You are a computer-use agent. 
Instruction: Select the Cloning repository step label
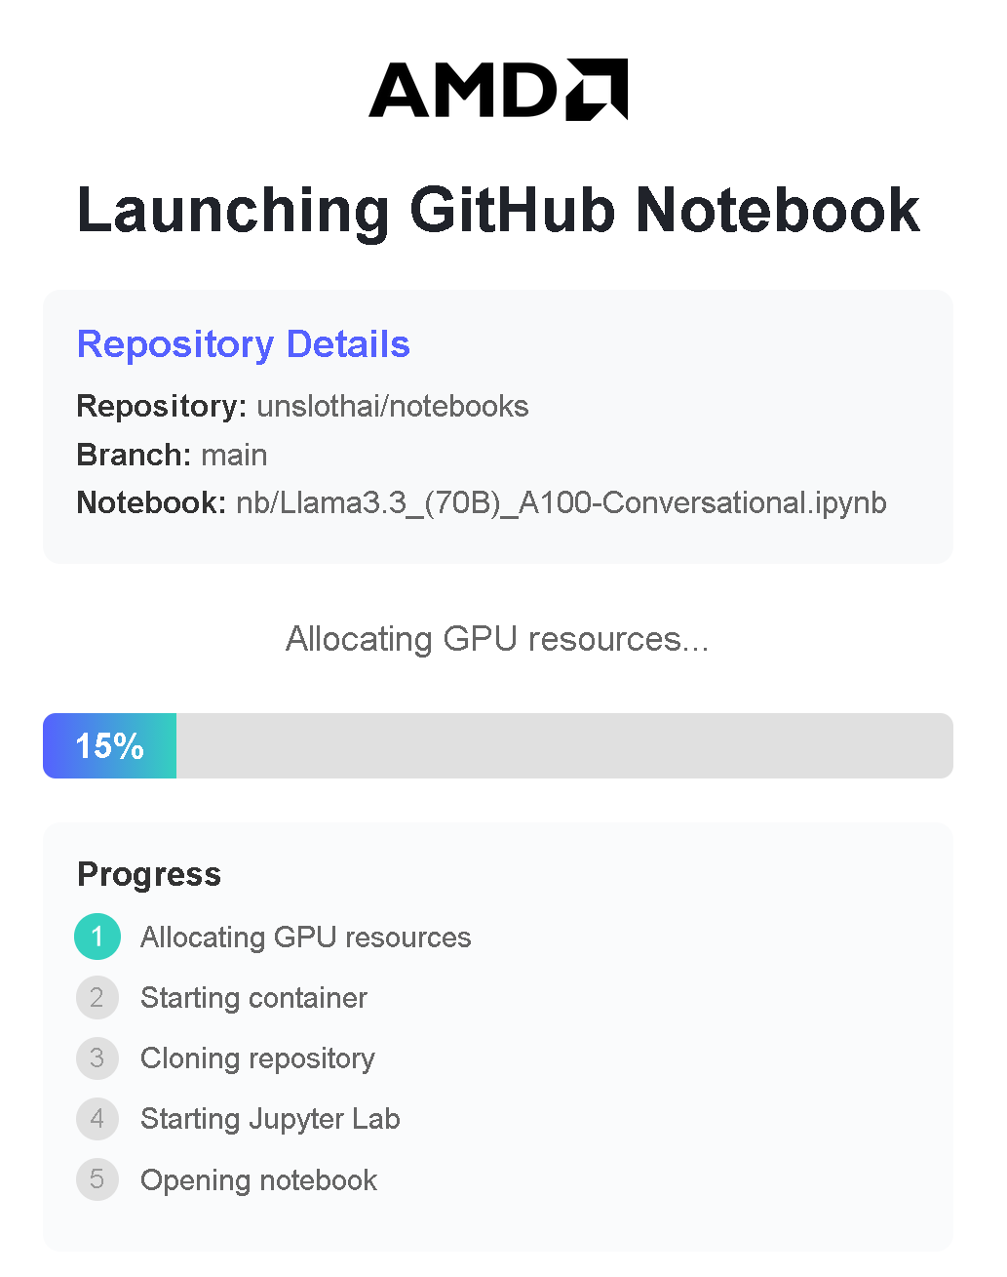click(x=257, y=1058)
